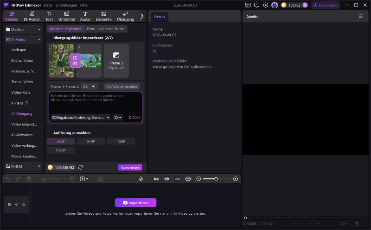Open the 5S duration dropdown

[89, 86]
